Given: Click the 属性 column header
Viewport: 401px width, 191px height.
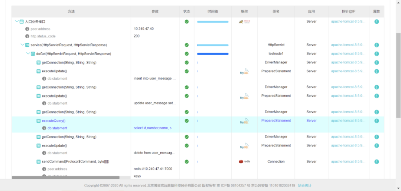Looking at the screenshot, I should click(376, 12).
